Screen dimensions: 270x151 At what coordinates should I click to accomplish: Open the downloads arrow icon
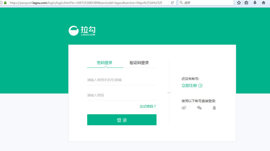coord(255,3)
